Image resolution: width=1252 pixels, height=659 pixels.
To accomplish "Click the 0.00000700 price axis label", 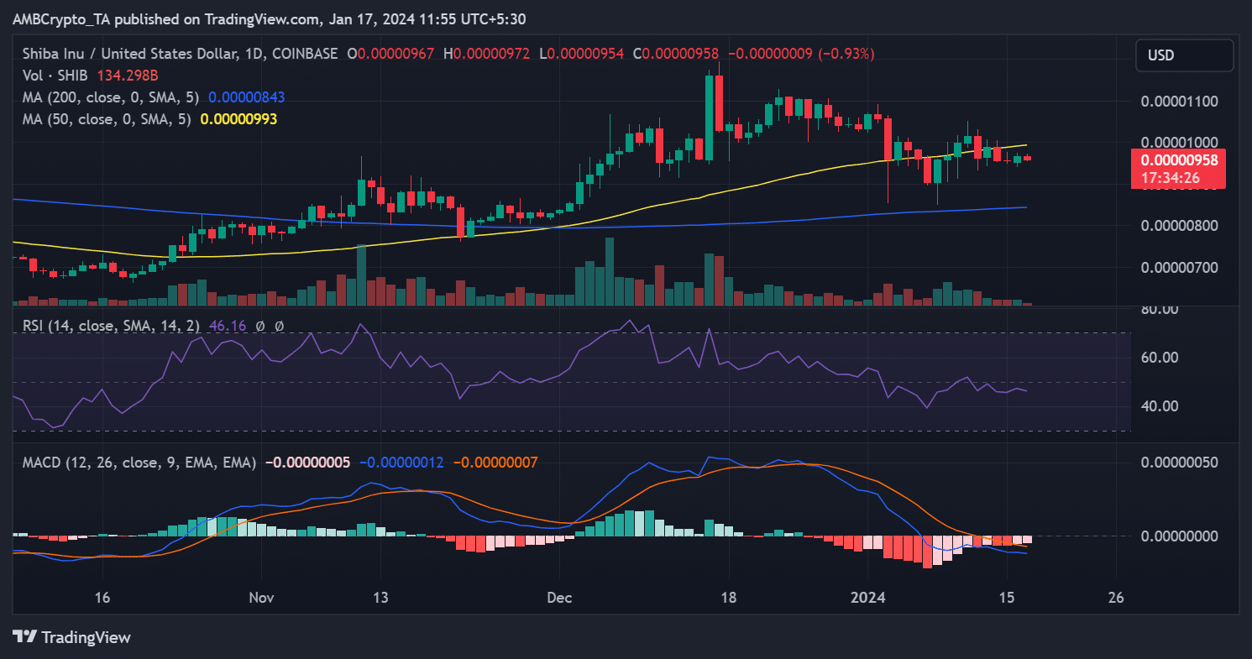I will tap(1178, 268).
